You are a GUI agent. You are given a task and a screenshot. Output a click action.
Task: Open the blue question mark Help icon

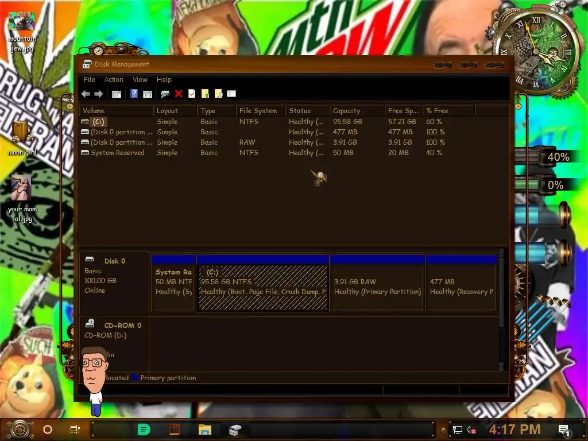[134, 94]
